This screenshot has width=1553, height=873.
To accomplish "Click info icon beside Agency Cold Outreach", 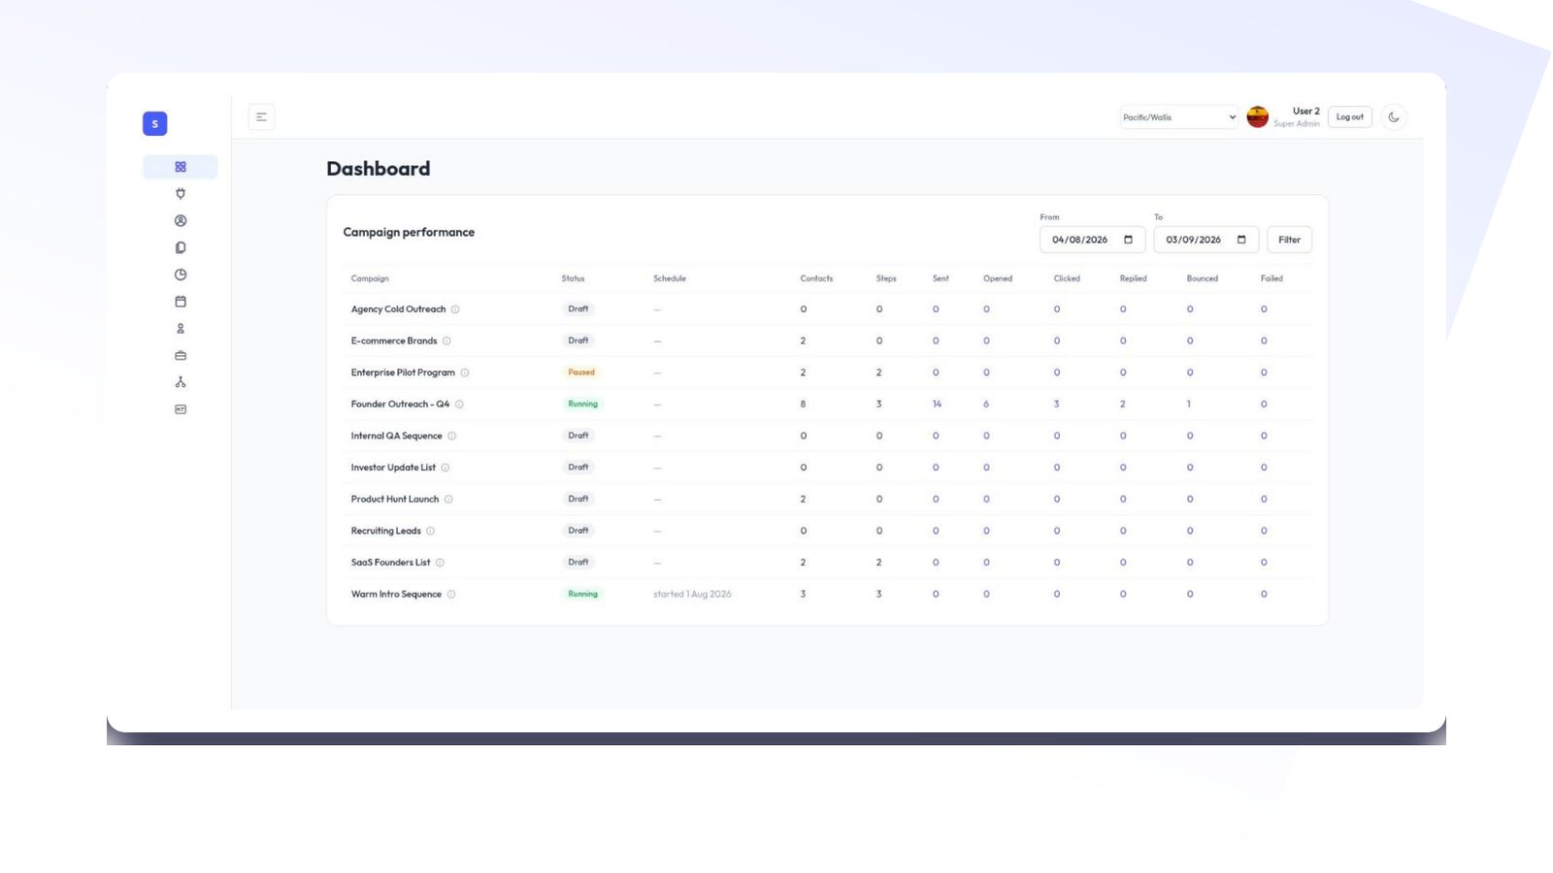I will click(x=455, y=309).
